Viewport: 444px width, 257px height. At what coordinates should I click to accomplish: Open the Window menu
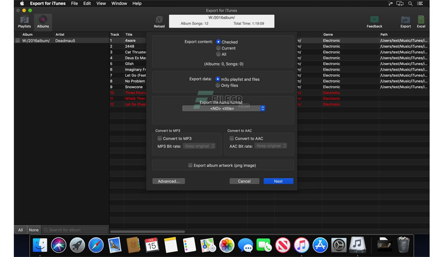point(119,3)
